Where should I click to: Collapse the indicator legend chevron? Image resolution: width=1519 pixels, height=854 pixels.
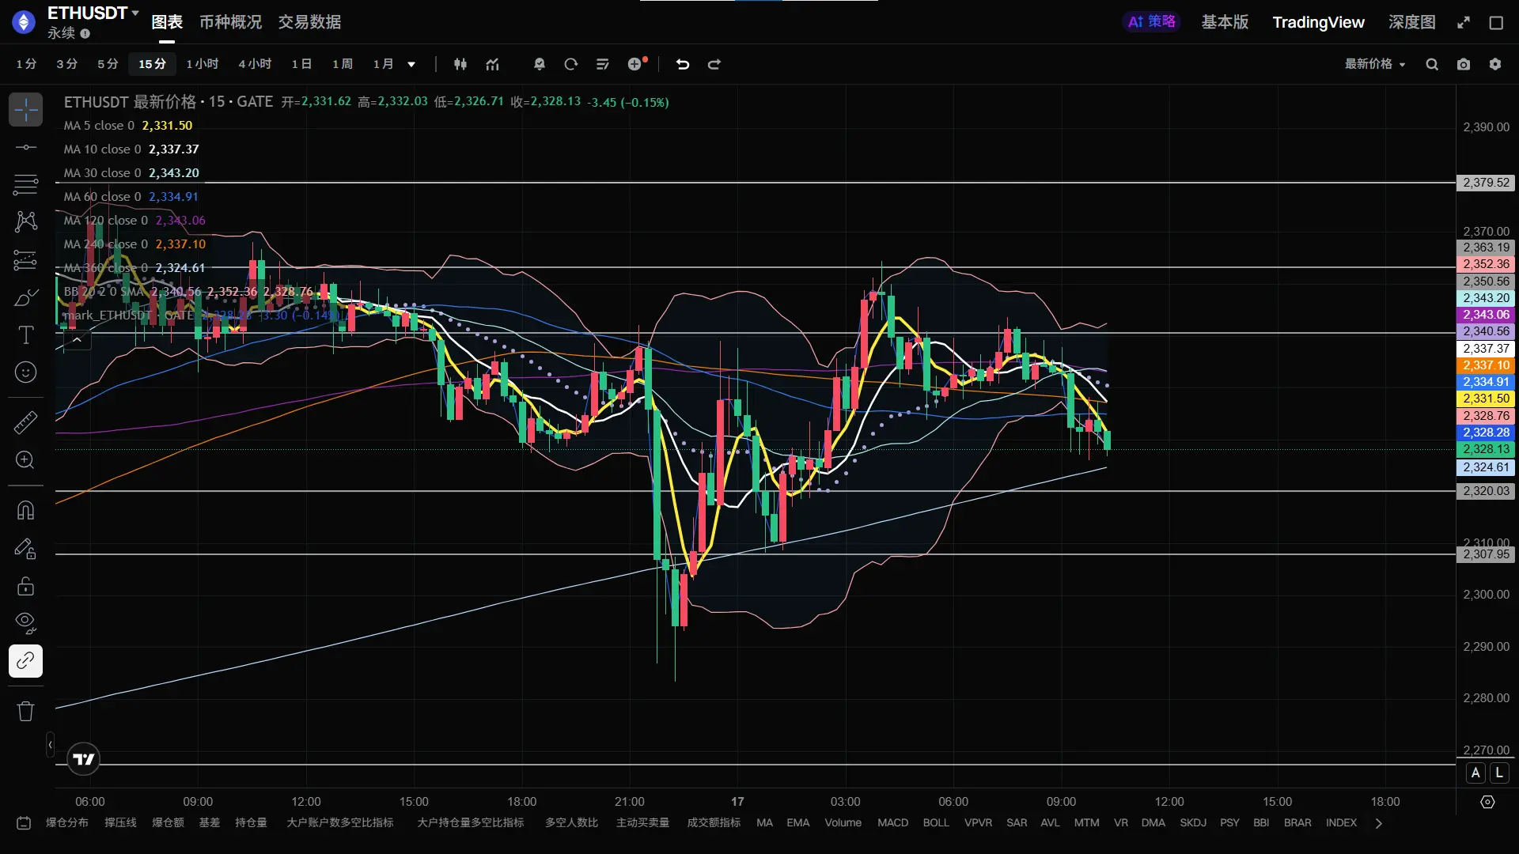[x=77, y=340]
